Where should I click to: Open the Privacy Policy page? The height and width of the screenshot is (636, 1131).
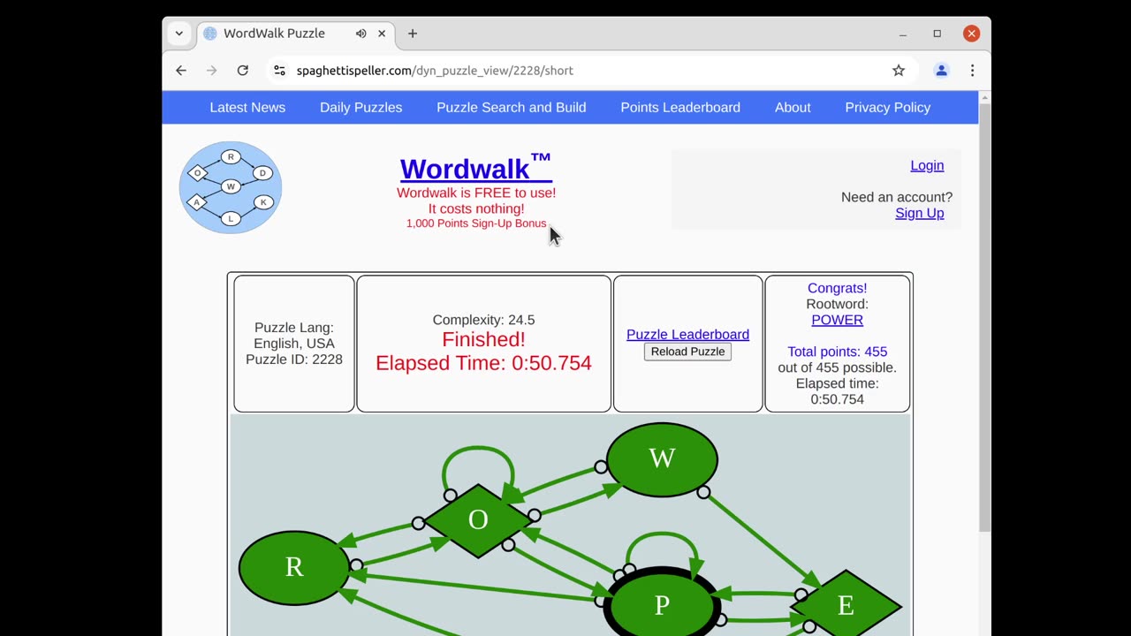click(x=887, y=108)
